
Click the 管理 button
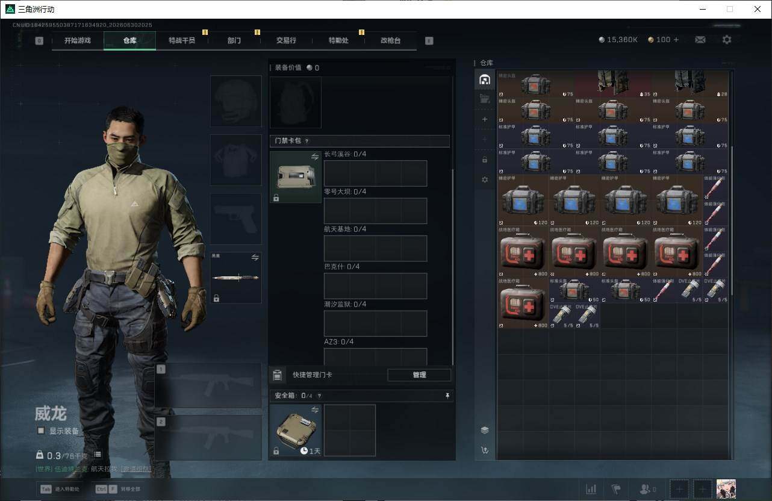419,375
